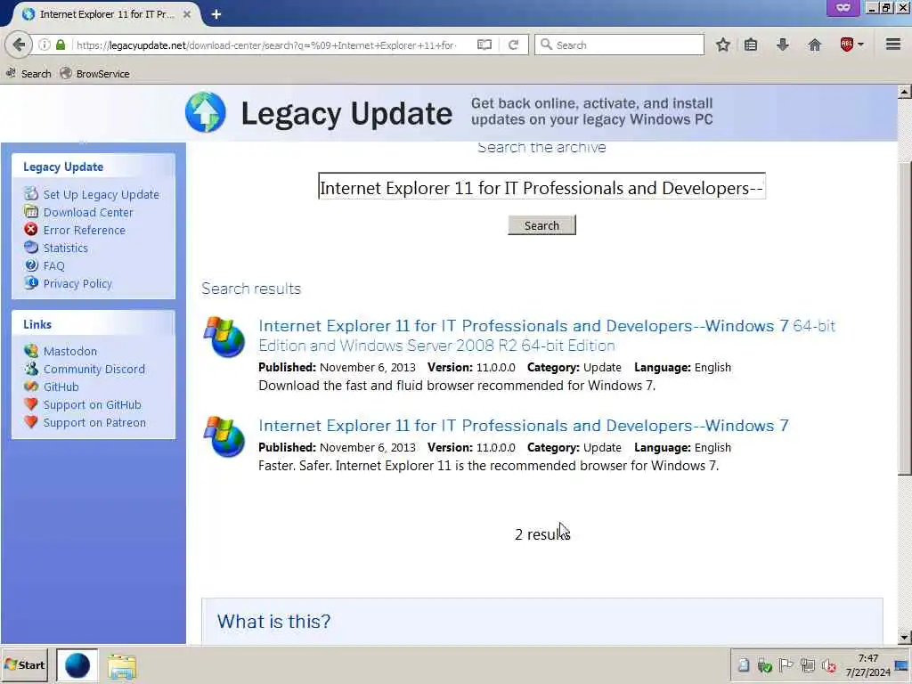The width and height of the screenshot is (912, 684).
Task: Open the Search bookmark in bookmarks bar
Action: tap(28, 74)
